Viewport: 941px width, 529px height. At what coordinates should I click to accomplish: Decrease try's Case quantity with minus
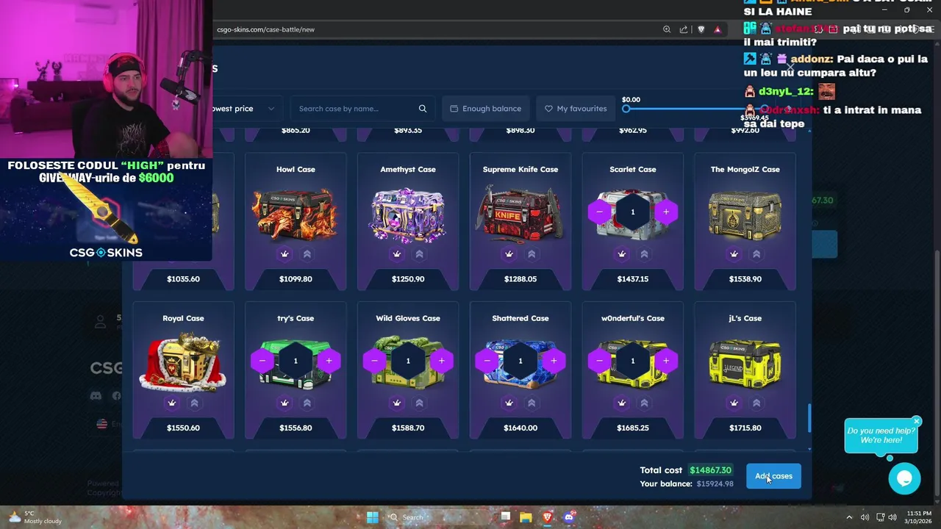pyautogui.click(x=262, y=361)
